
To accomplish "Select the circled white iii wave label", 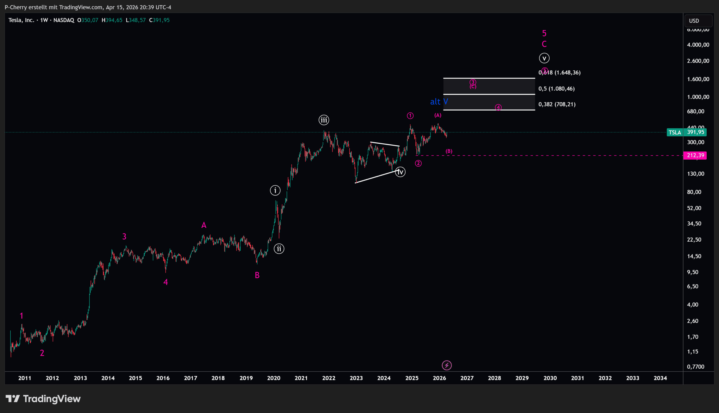I will point(324,120).
